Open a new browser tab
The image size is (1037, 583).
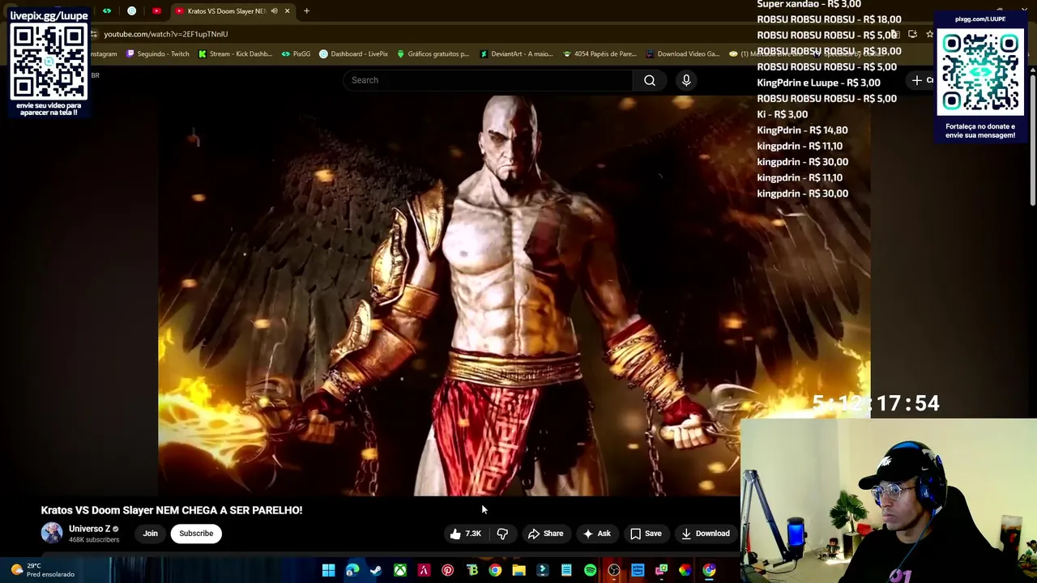coord(306,11)
